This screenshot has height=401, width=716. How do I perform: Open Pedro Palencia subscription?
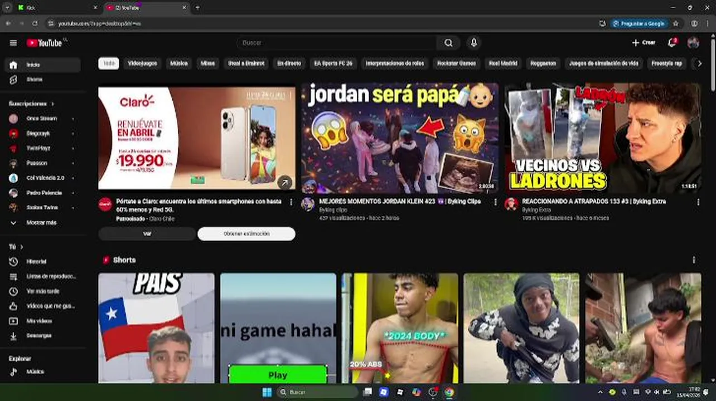42,193
